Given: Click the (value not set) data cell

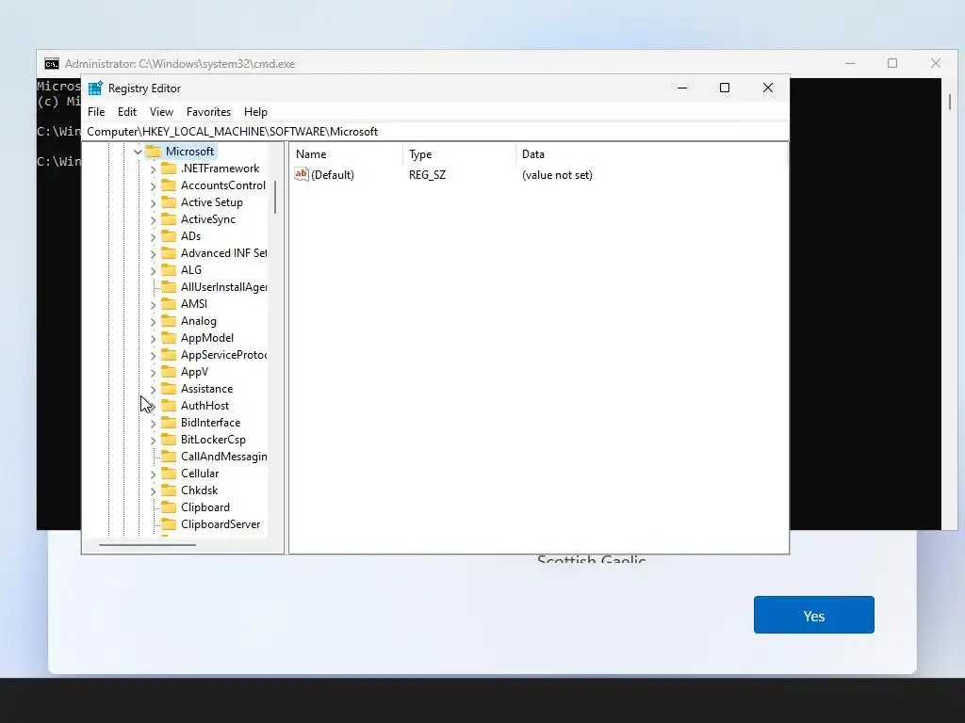Looking at the screenshot, I should (557, 175).
